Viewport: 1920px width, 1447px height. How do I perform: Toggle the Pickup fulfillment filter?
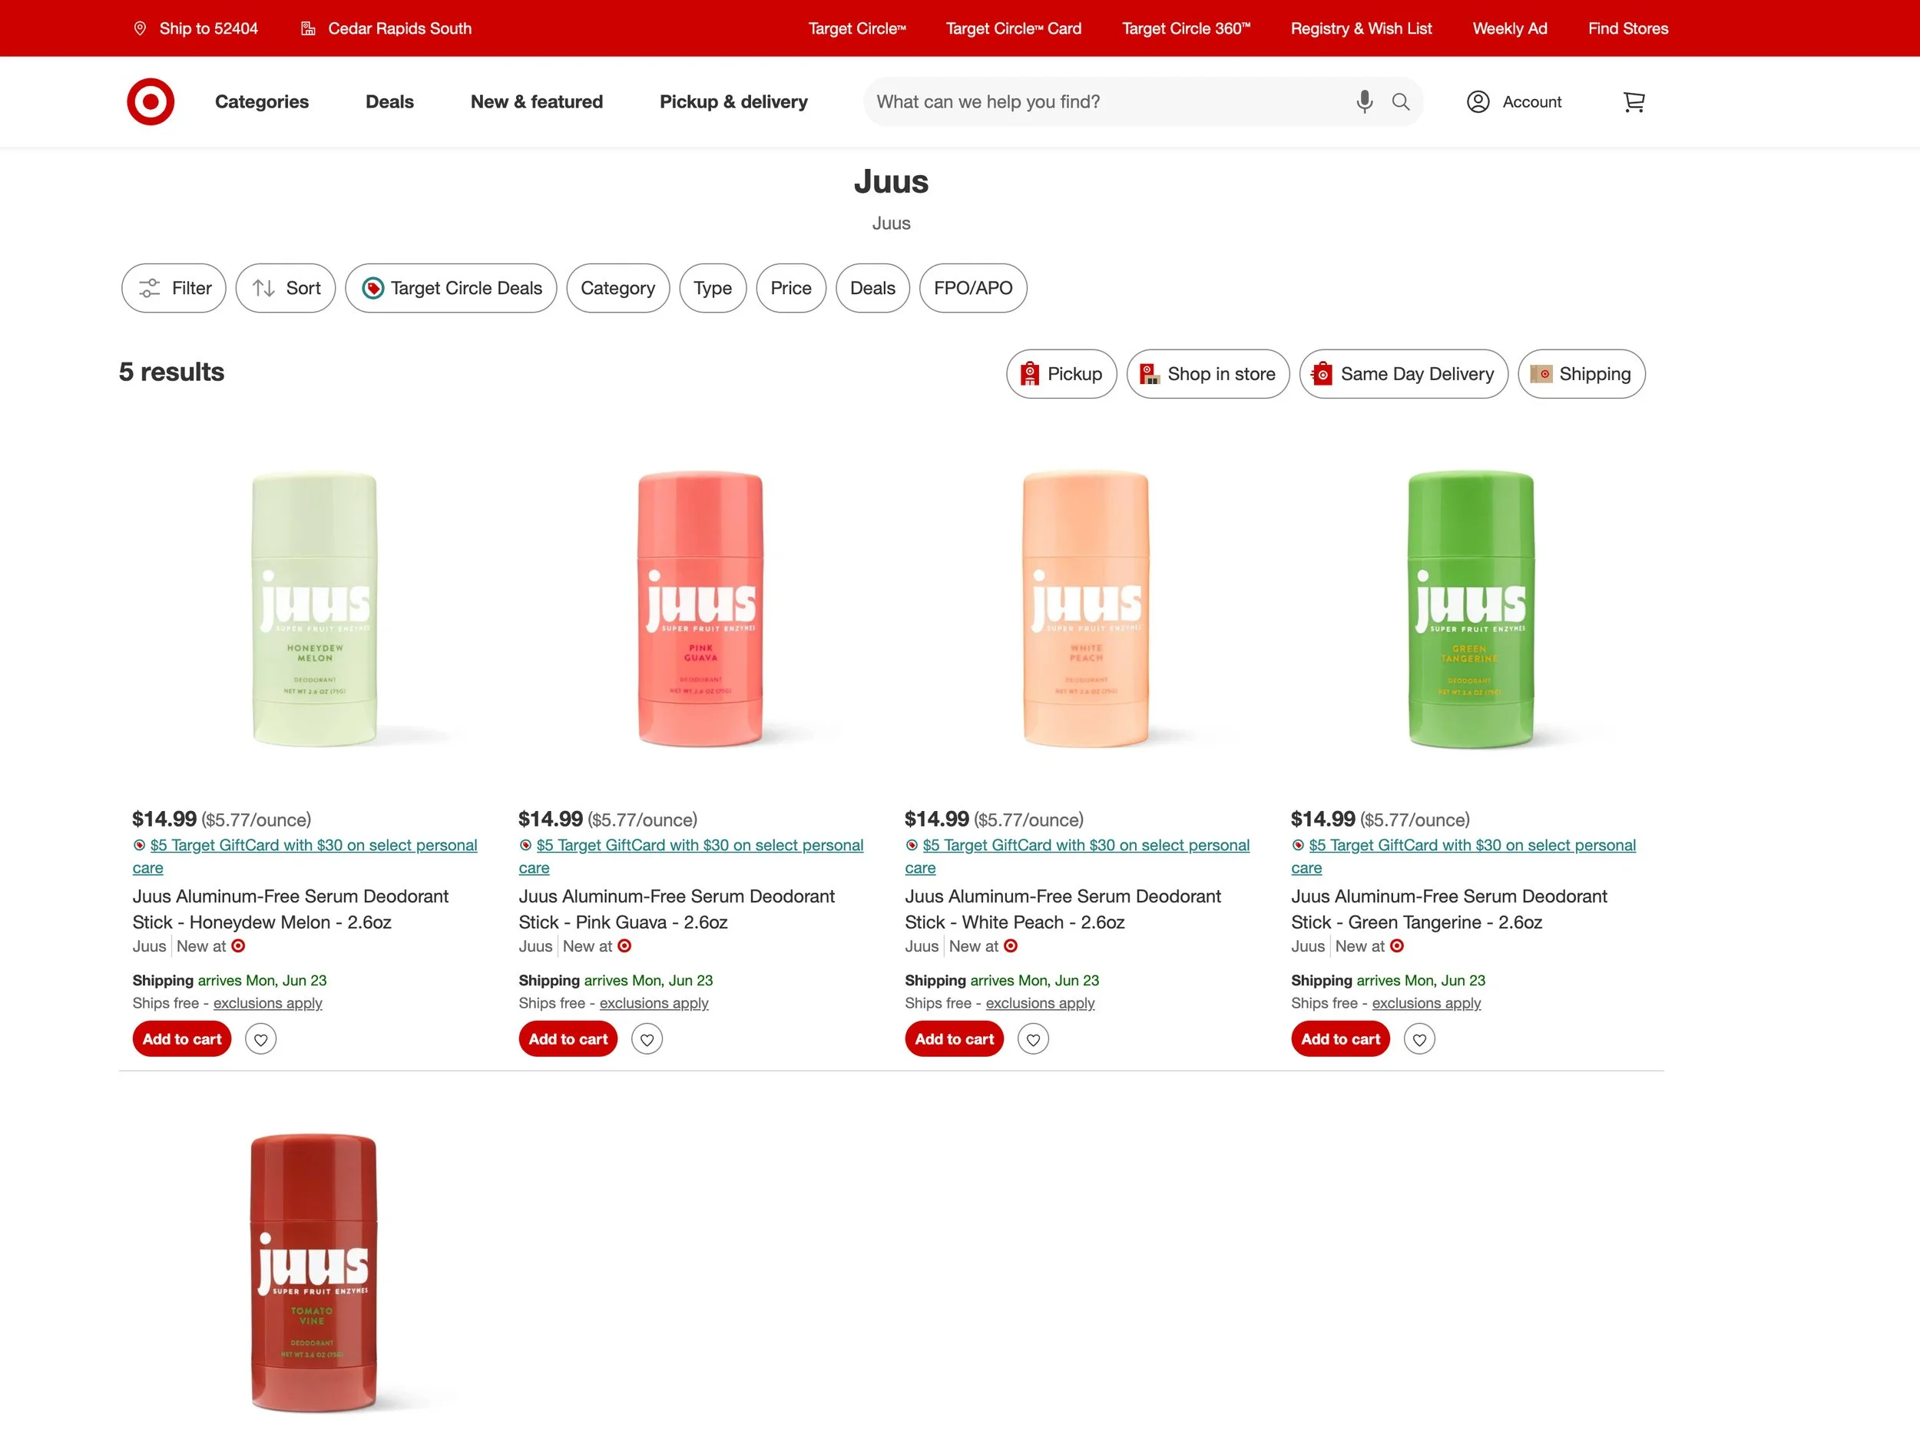(x=1061, y=374)
